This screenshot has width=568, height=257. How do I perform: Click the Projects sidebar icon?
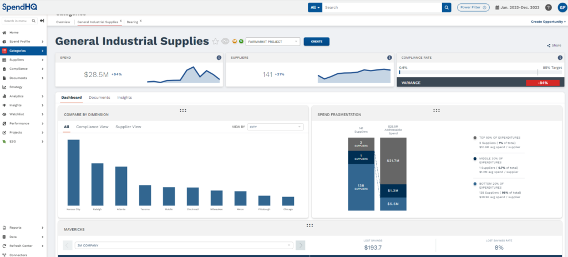[x=4, y=132]
